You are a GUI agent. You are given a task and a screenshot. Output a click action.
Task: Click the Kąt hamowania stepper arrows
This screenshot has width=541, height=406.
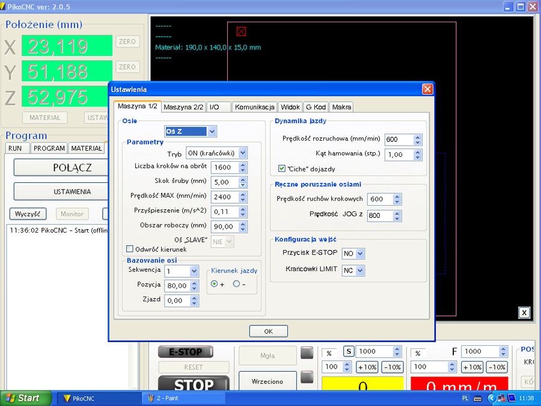point(418,155)
